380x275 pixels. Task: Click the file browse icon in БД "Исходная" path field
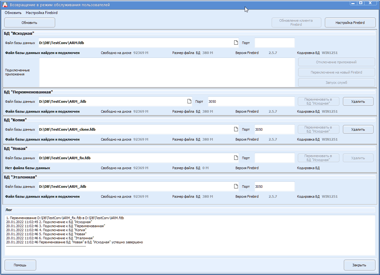pos(236,43)
